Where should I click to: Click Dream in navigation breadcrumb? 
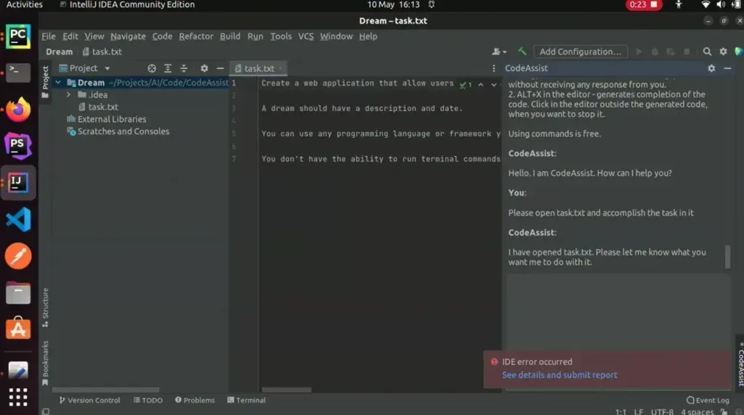coord(60,52)
